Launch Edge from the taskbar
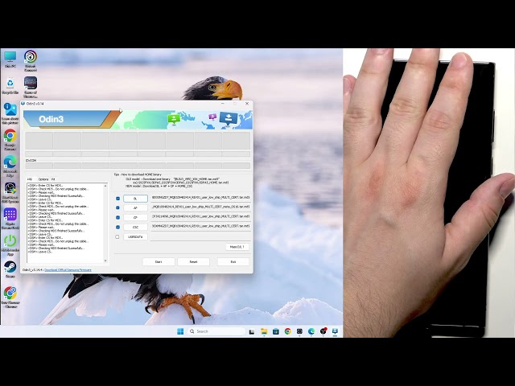 pyautogui.click(x=311, y=331)
